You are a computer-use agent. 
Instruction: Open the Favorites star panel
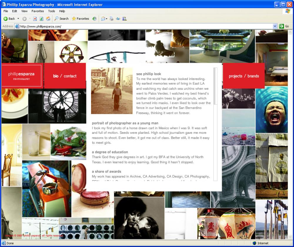80,19
